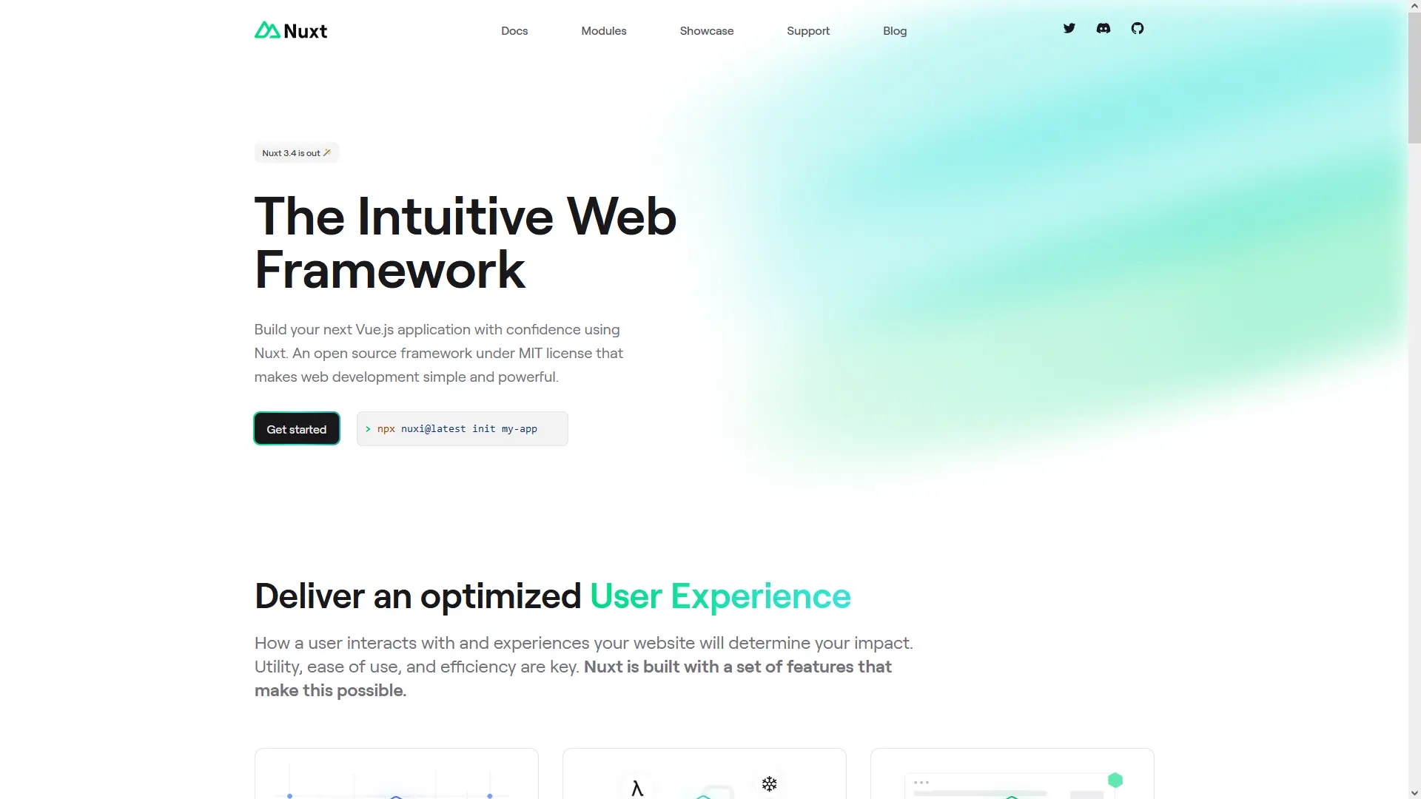Click the Nuxt logo in header

[x=291, y=30]
